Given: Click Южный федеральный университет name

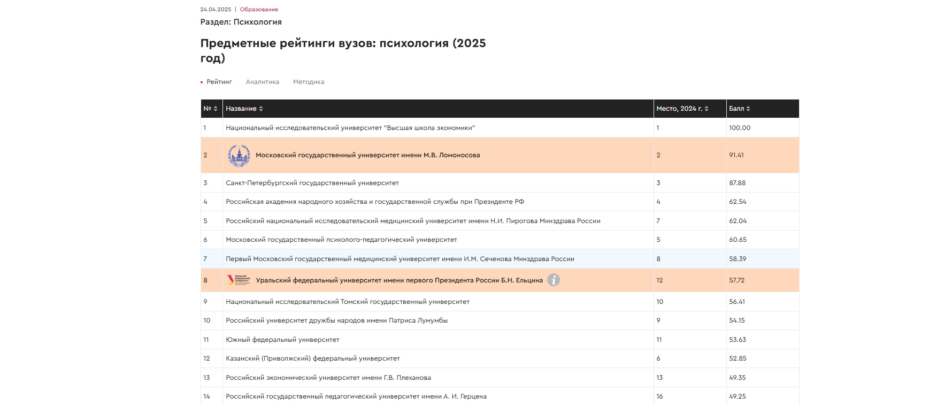Looking at the screenshot, I should click(x=282, y=340).
